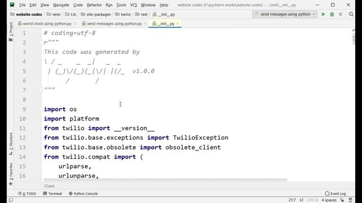Image resolution: width=362 pixels, height=203 pixels.
Task: Click rest breadcrumb folder
Action: tap(141, 14)
